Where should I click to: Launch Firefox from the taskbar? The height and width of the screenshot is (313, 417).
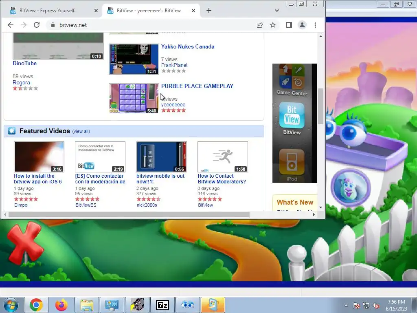point(61,305)
